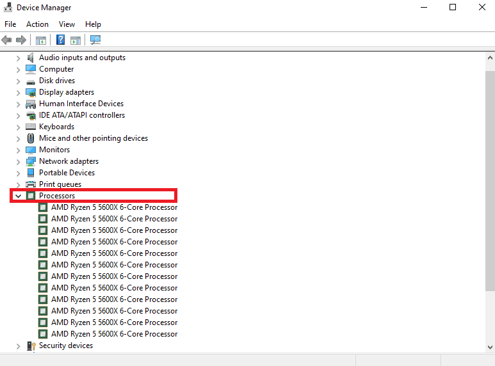
Task: Select Security devices label
Action: click(x=66, y=346)
